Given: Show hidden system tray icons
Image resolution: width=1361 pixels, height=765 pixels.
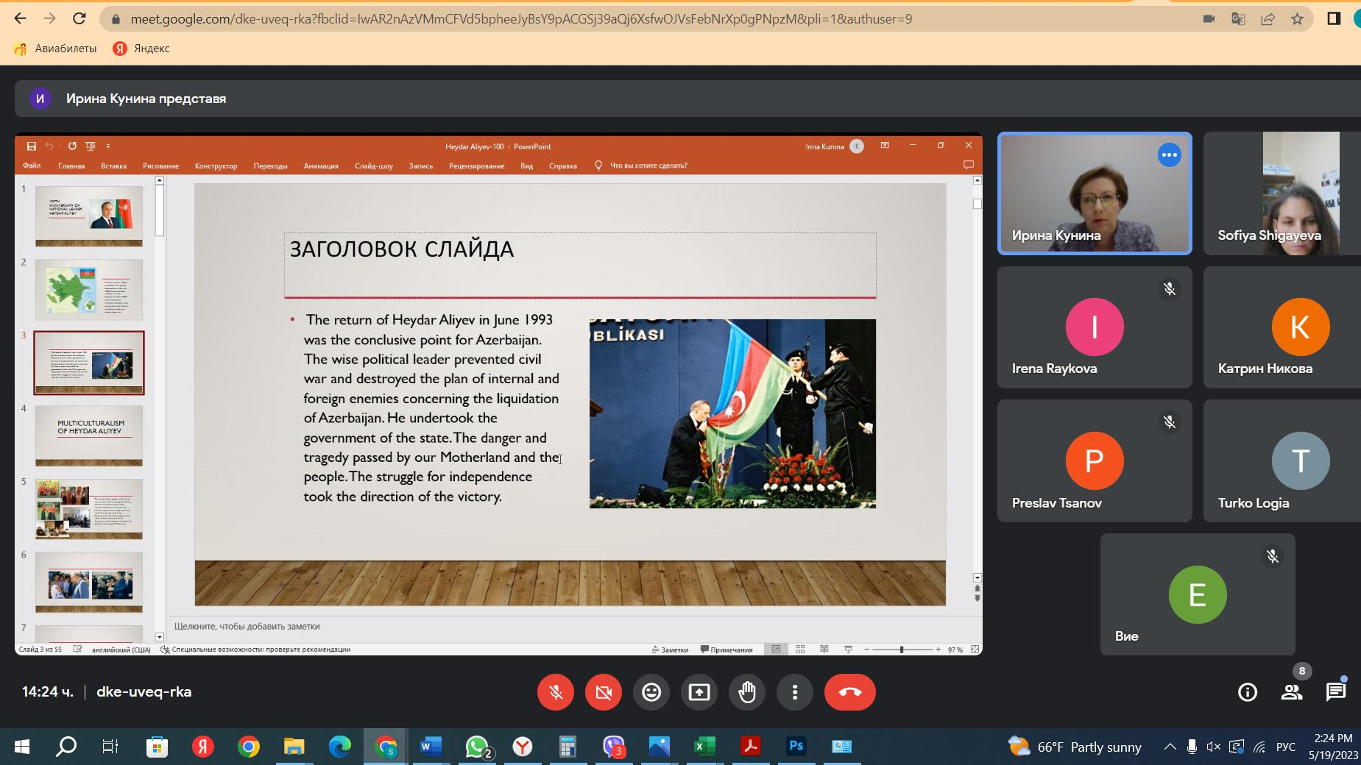Looking at the screenshot, I should point(1170,747).
